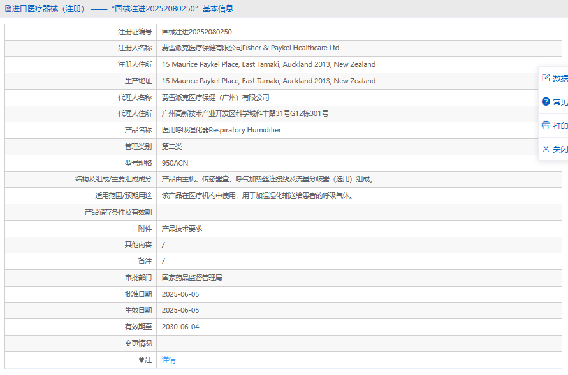The image size is (568, 375).
Task: Click the document icon before 进口医疗器械
Action: [8, 9]
